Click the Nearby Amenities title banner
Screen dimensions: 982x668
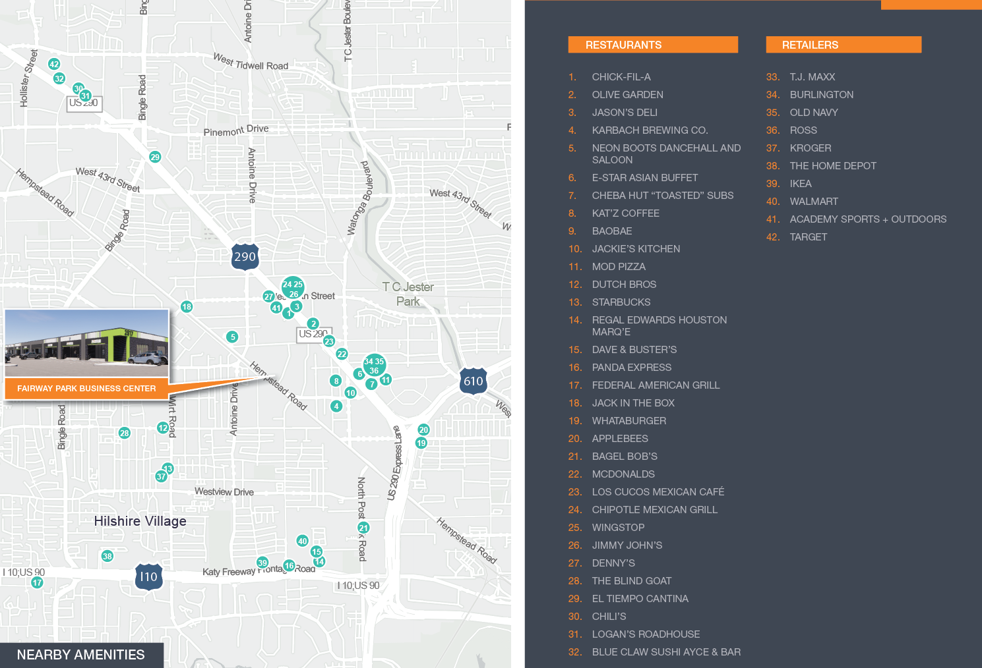coord(81,655)
